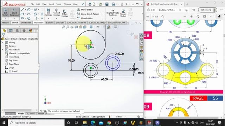Open the Help menu
The image size is (225, 126).
[x=75, y=4]
